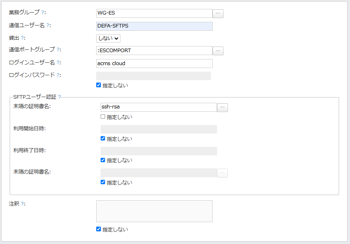Uncheck 指定しない under 利用開始日時
This screenshot has width=350, height=244.
pyautogui.click(x=103, y=138)
